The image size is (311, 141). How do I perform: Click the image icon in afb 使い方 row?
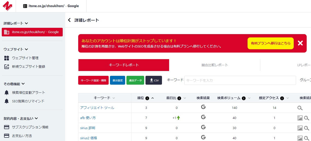coord(300,118)
